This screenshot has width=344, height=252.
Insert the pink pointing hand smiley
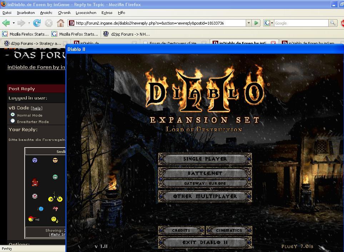point(55,209)
